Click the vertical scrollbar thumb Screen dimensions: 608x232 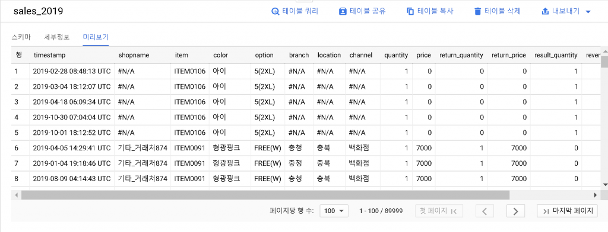(604, 62)
